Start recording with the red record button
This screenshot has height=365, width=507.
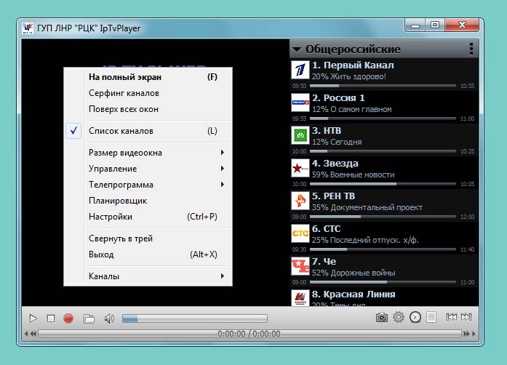[68, 318]
